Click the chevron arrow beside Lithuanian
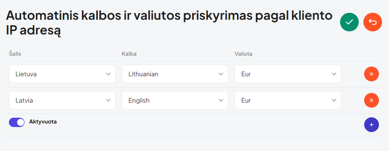Image resolution: width=389 pixels, height=151 pixels. 221,74
